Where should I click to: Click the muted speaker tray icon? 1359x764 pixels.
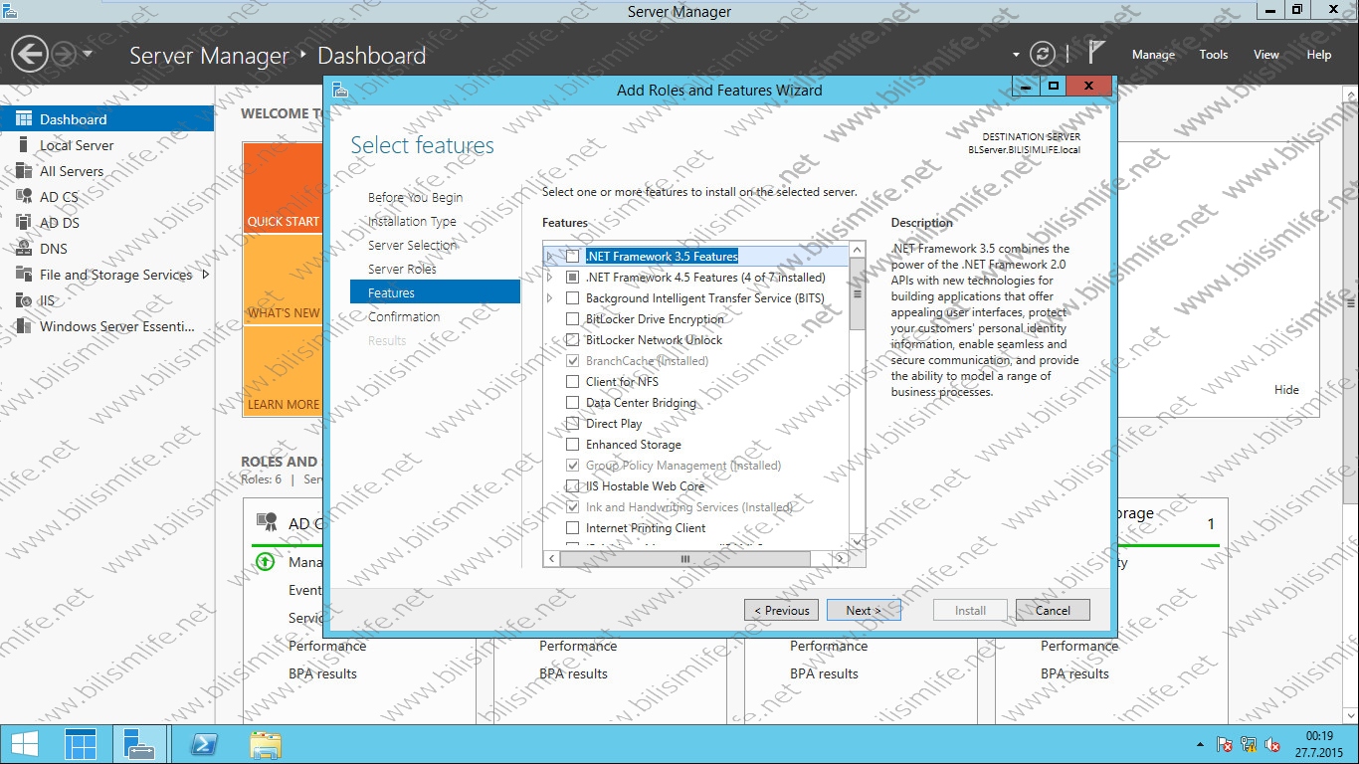point(1272,744)
